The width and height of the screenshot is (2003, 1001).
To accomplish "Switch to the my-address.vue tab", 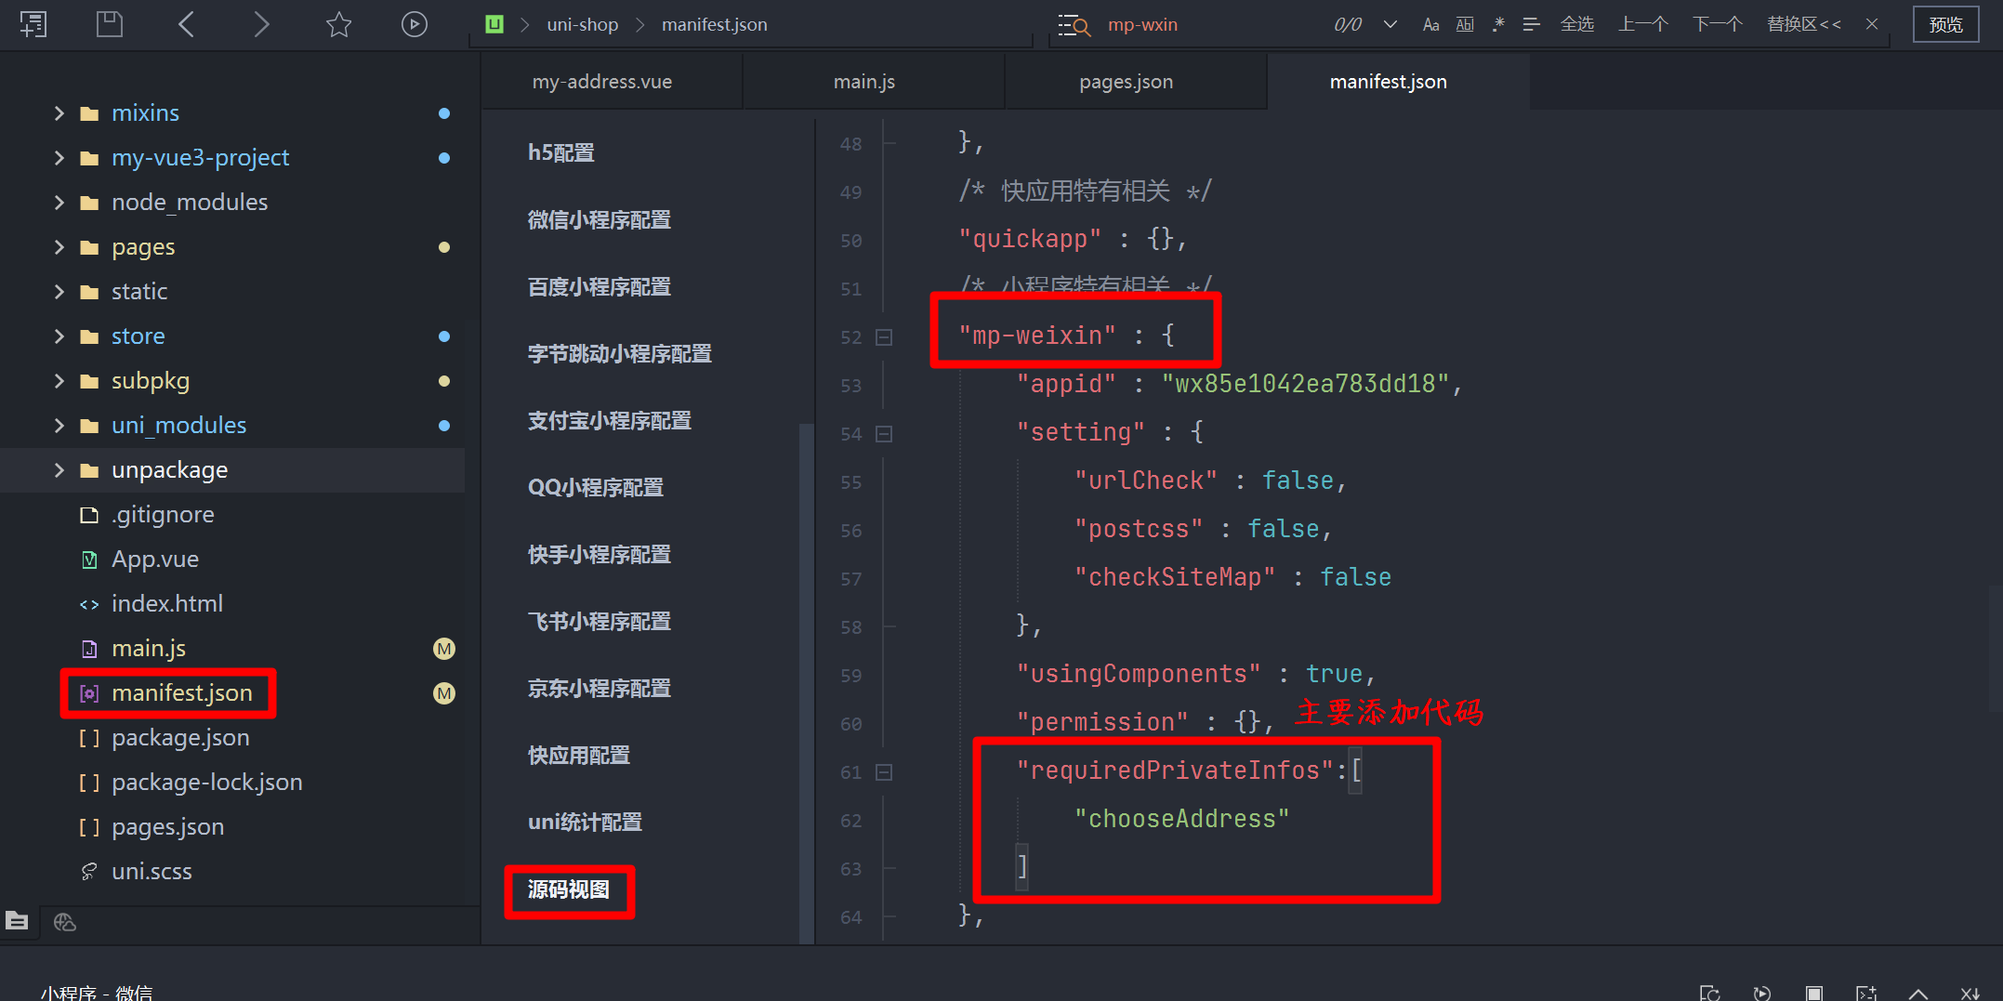I will 612,82.
